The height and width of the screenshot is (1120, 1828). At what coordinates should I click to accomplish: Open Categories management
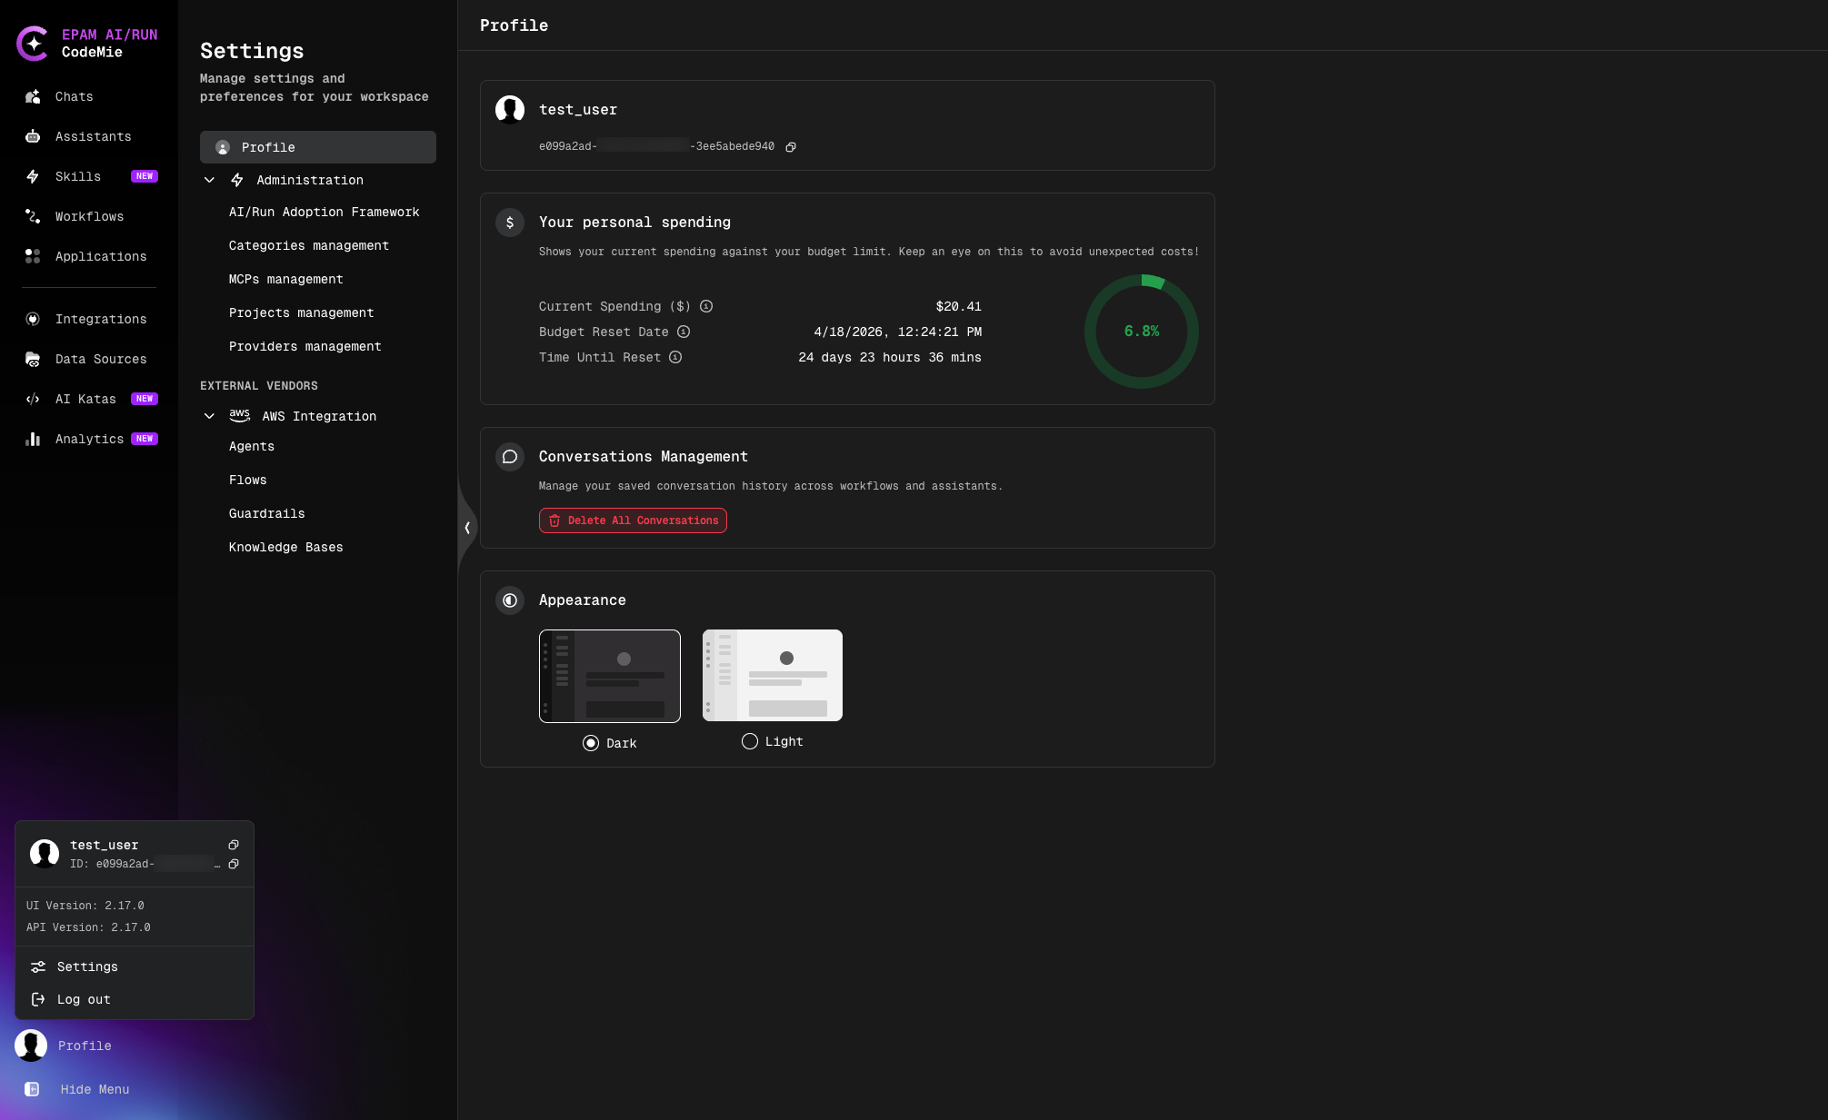309,245
